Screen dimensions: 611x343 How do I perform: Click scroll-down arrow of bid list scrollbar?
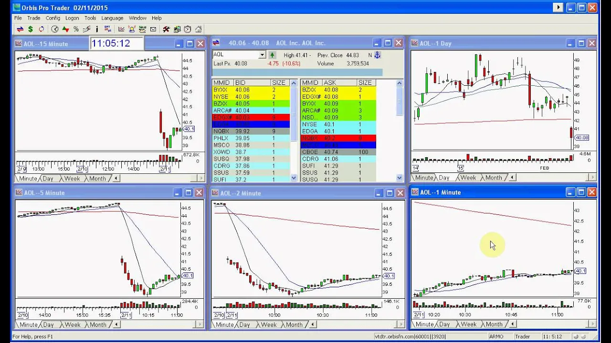(x=294, y=178)
